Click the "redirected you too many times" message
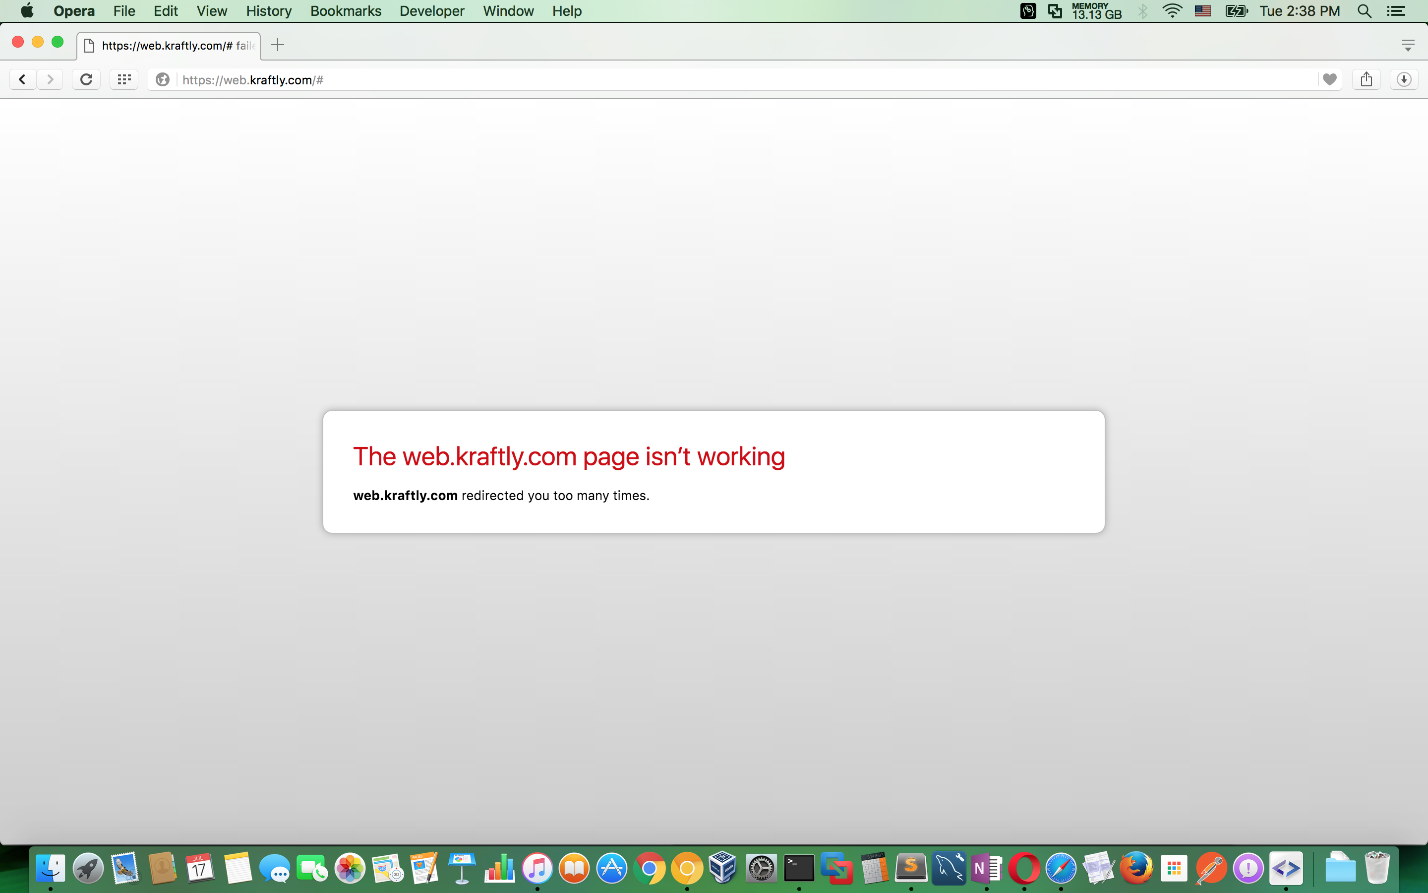 click(555, 496)
